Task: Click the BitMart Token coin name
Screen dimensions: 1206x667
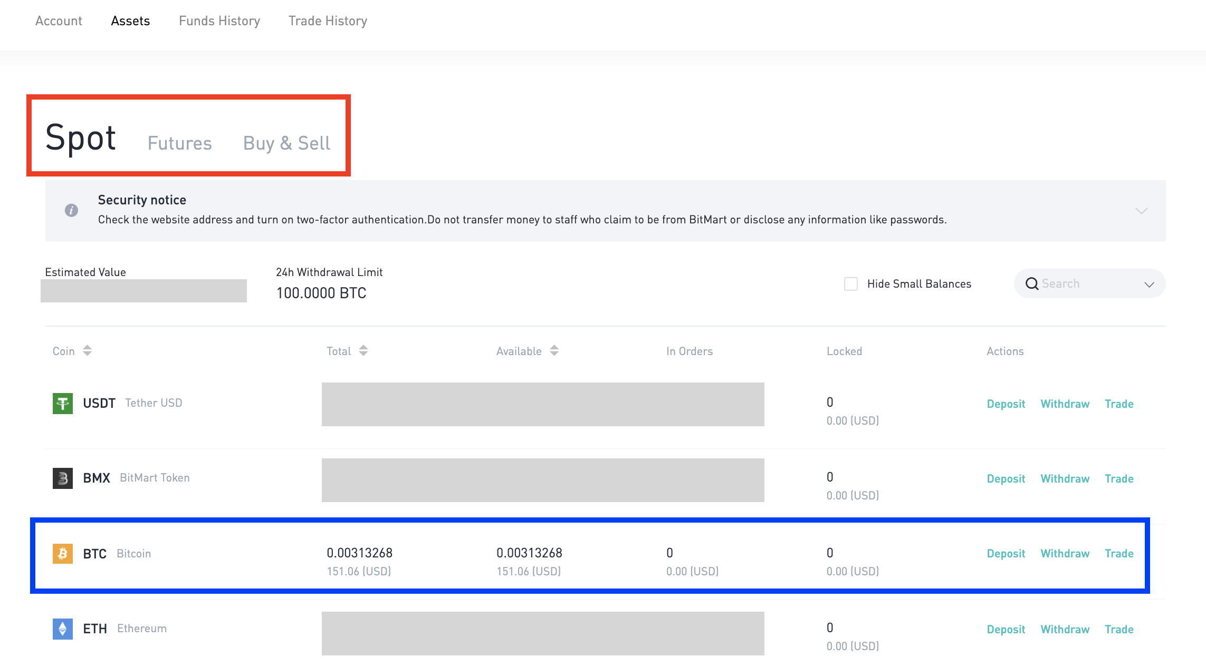Action: click(155, 478)
